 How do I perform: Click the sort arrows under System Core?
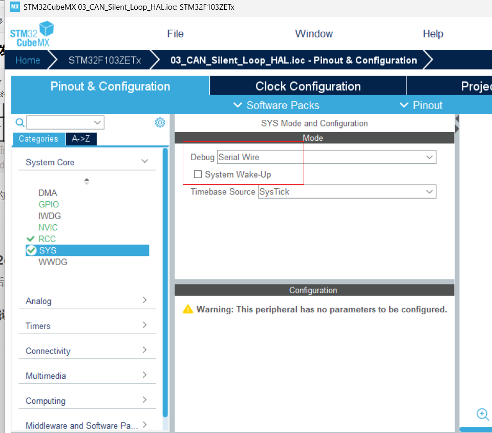87,181
